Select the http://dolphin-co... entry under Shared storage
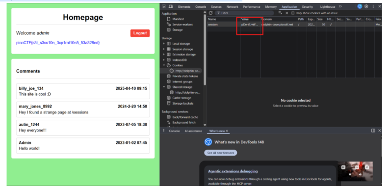 point(187,92)
